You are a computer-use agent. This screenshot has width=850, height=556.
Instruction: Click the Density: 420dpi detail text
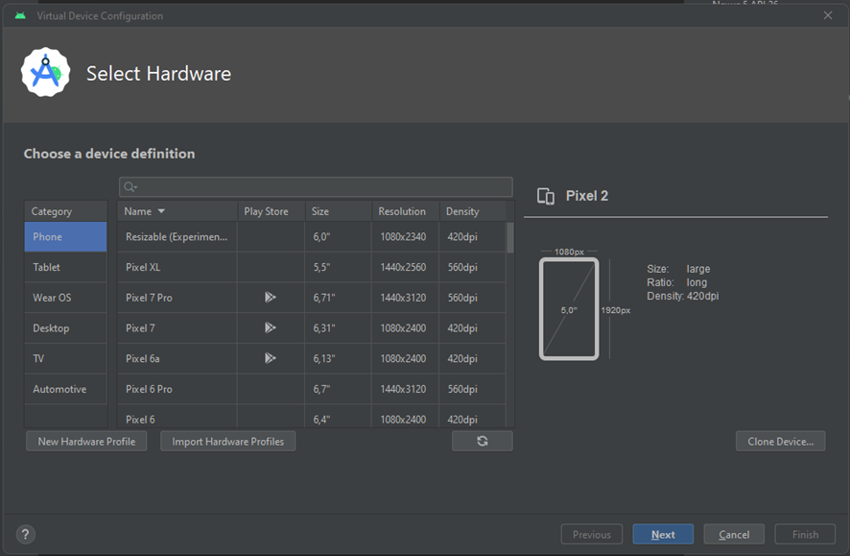[682, 296]
